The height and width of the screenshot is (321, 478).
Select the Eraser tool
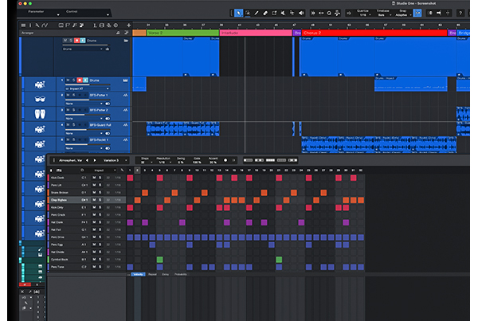pos(265,13)
